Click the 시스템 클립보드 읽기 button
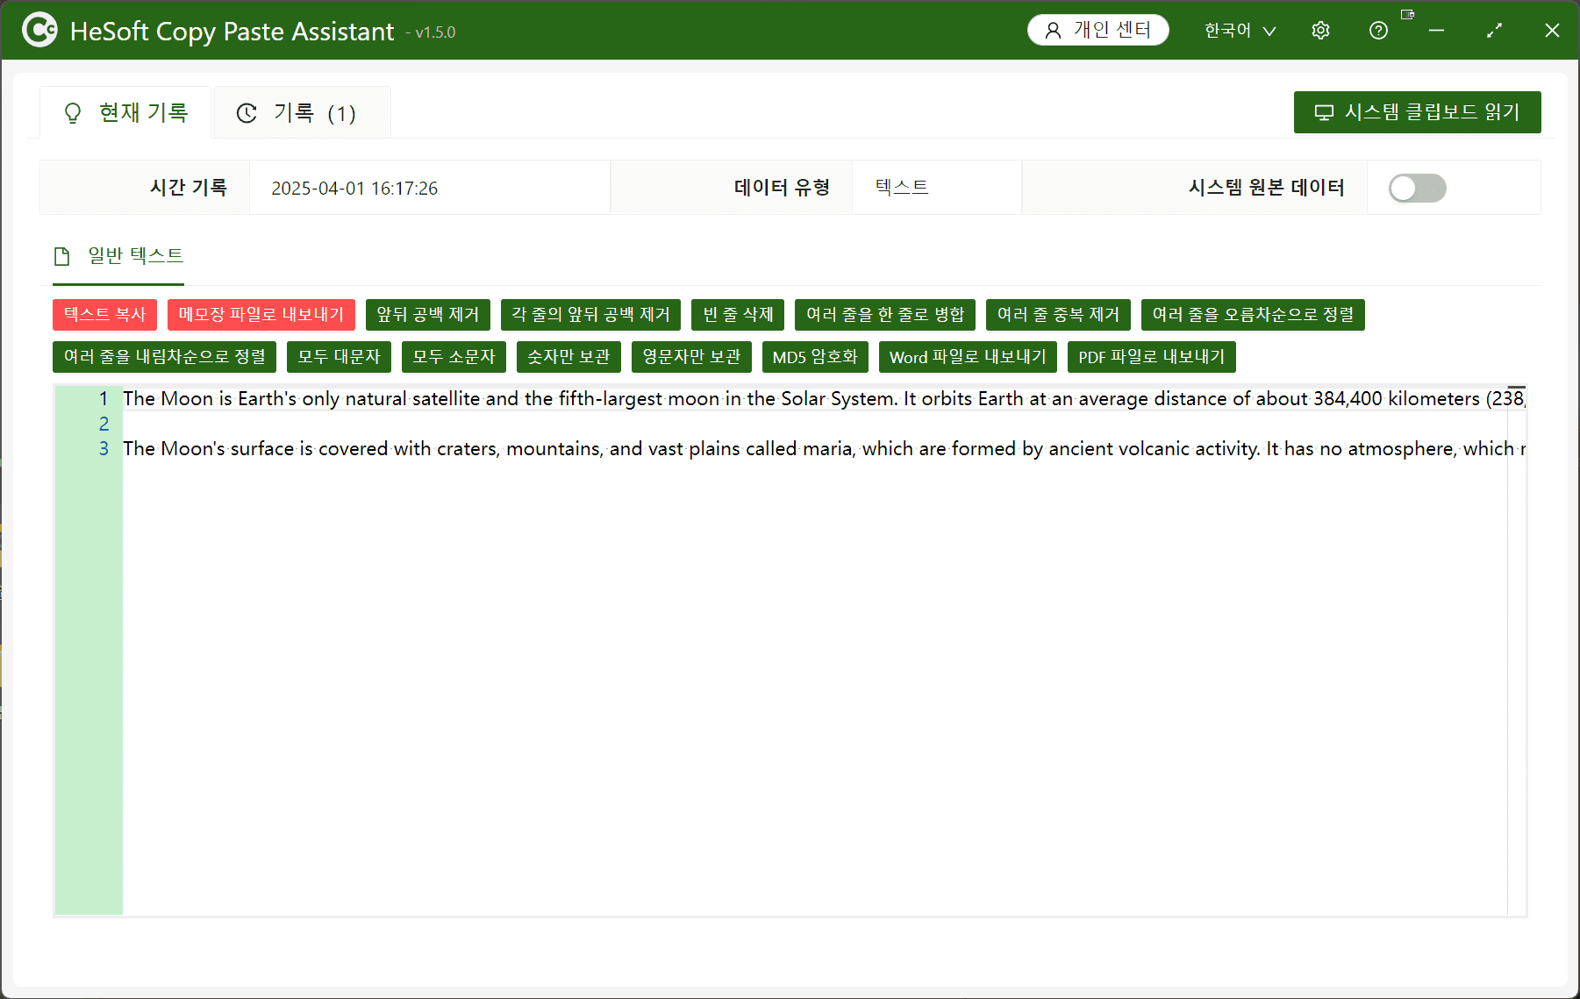The image size is (1580, 999). click(x=1417, y=112)
